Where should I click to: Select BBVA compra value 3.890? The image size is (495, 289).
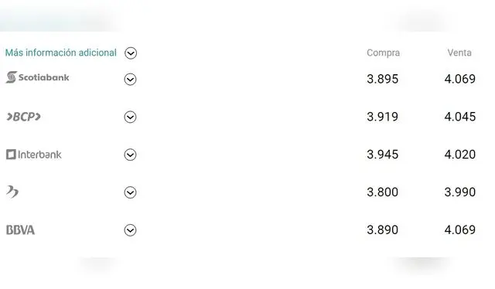click(x=382, y=229)
